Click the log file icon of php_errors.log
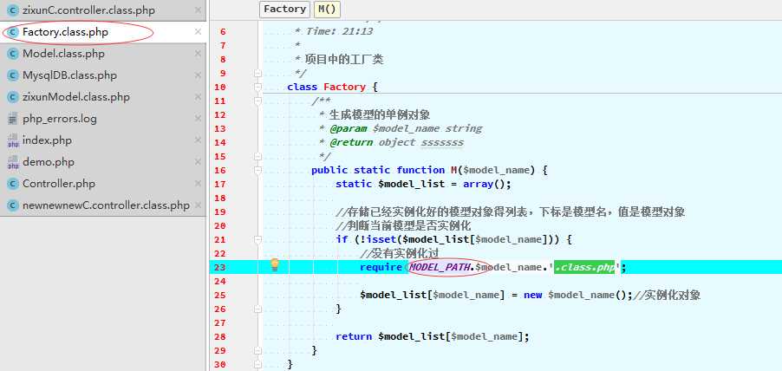 pyautogui.click(x=13, y=119)
